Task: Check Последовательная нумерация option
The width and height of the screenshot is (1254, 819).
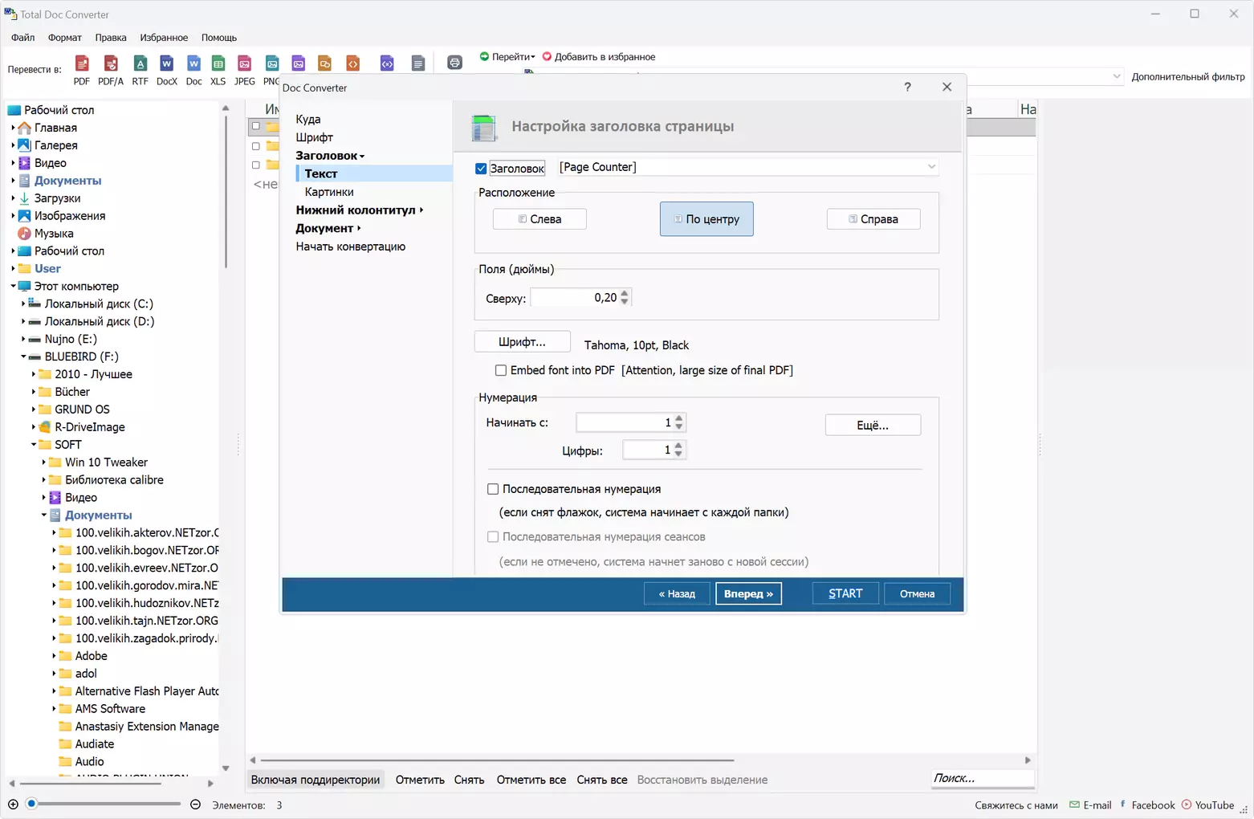Action: click(493, 489)
